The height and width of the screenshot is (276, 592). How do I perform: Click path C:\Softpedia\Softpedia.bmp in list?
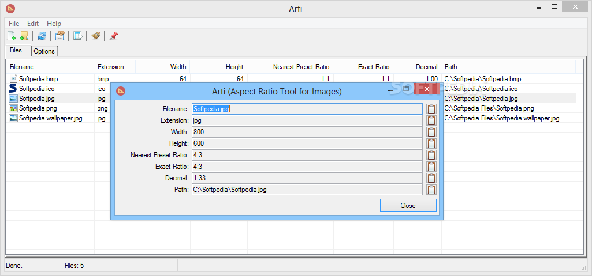point(483,79)
